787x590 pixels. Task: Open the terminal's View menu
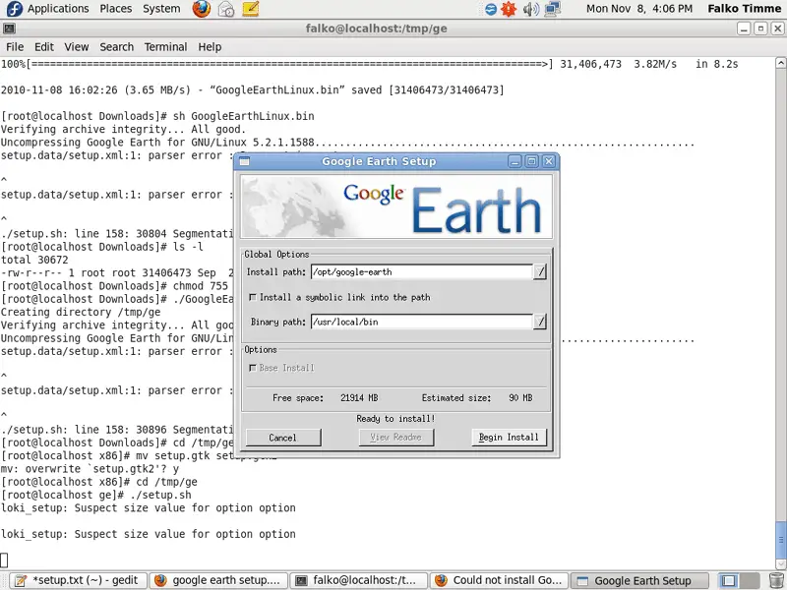pyautogui.click(x=77, y=46)
